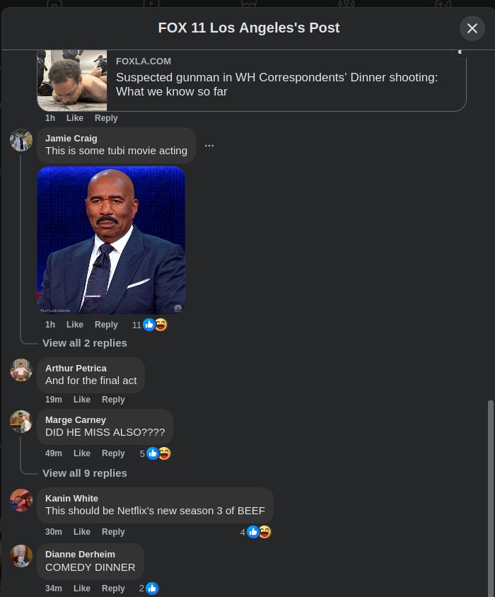
Task: Open Jamie Craig's profile picture
Action: point(21,140)
